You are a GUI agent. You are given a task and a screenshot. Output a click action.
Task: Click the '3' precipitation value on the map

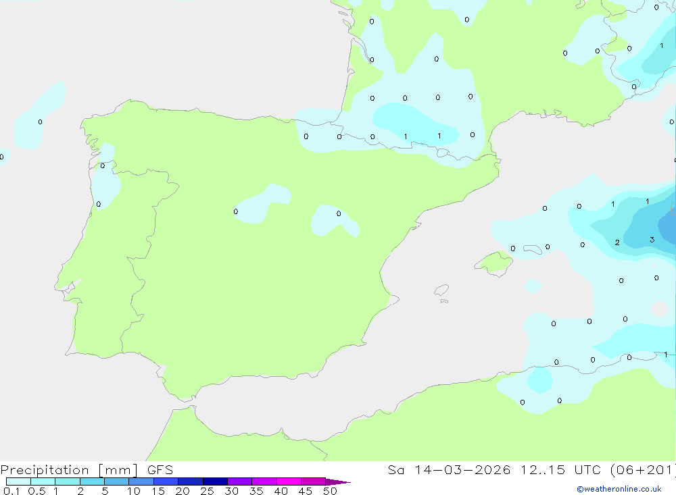[x=652, y=240]
